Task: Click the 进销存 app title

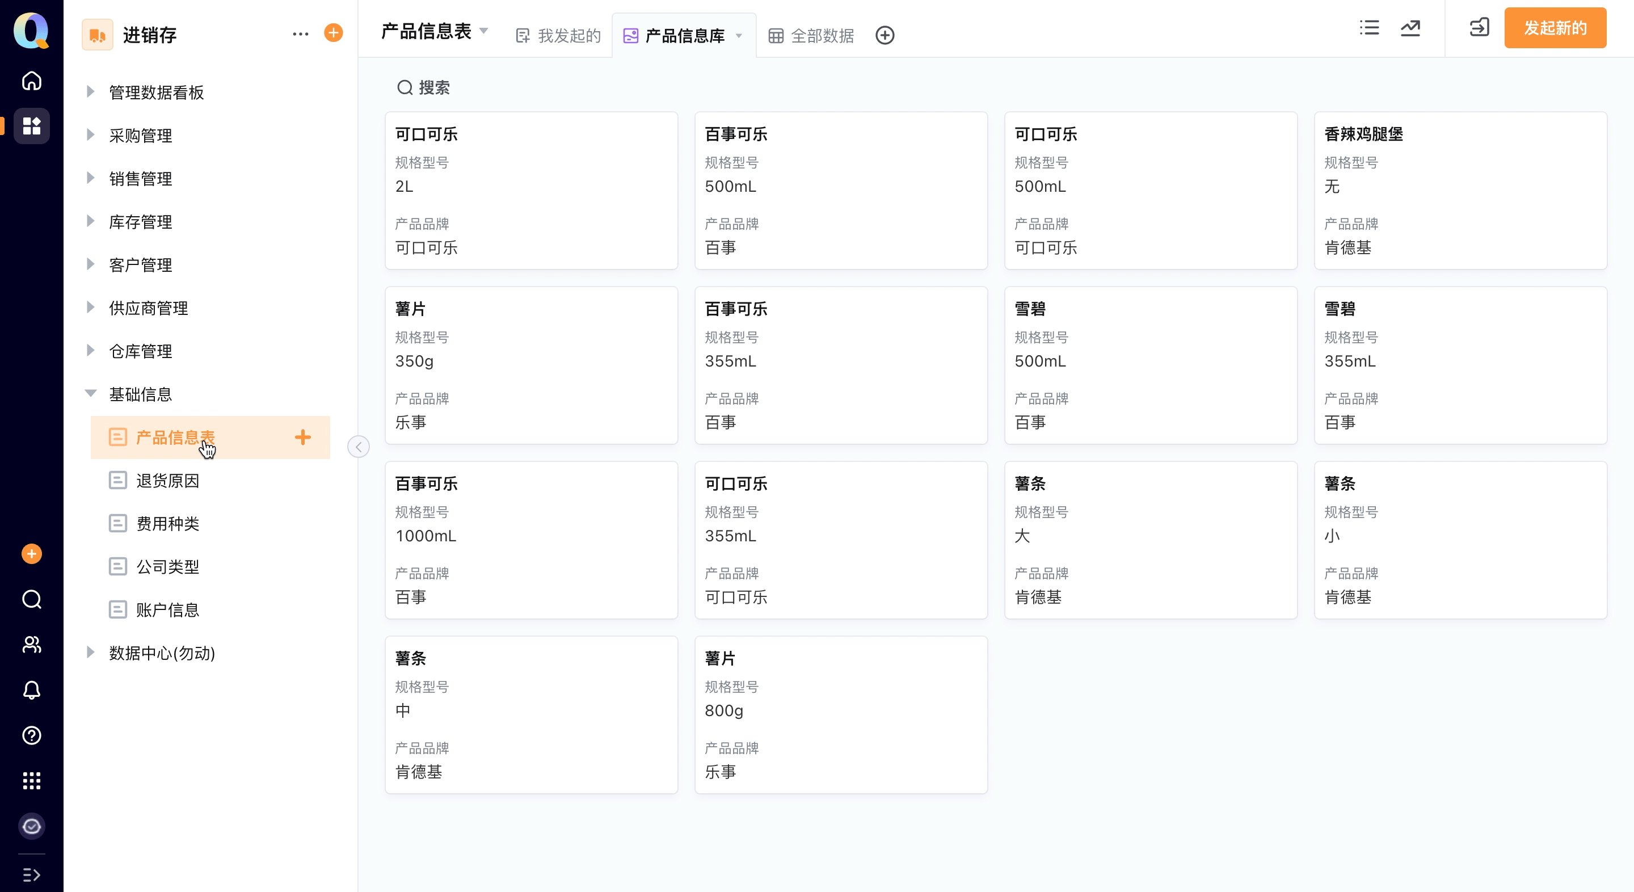Action: point(150,35)
